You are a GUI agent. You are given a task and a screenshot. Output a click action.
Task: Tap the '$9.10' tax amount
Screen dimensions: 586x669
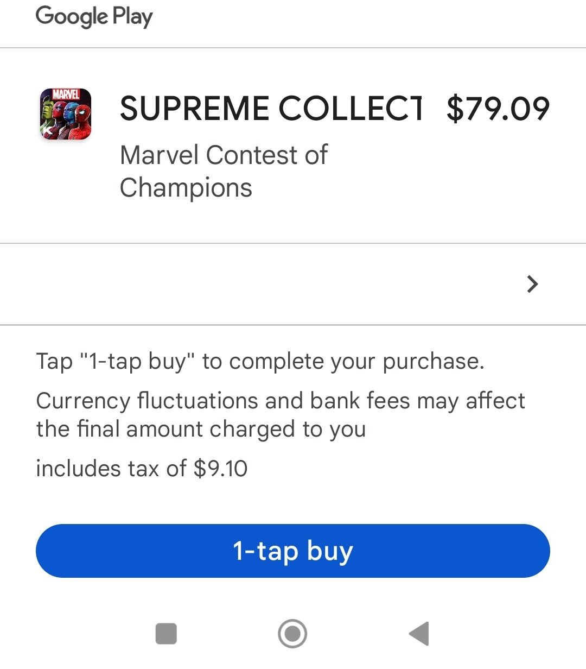pos(221,469)
